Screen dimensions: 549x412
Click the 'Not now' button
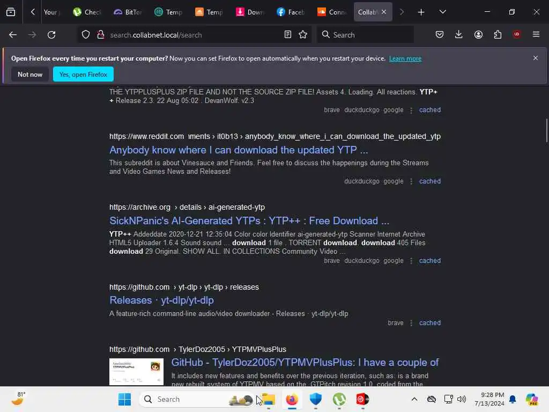pyautogui.click(x=30, y=74)
